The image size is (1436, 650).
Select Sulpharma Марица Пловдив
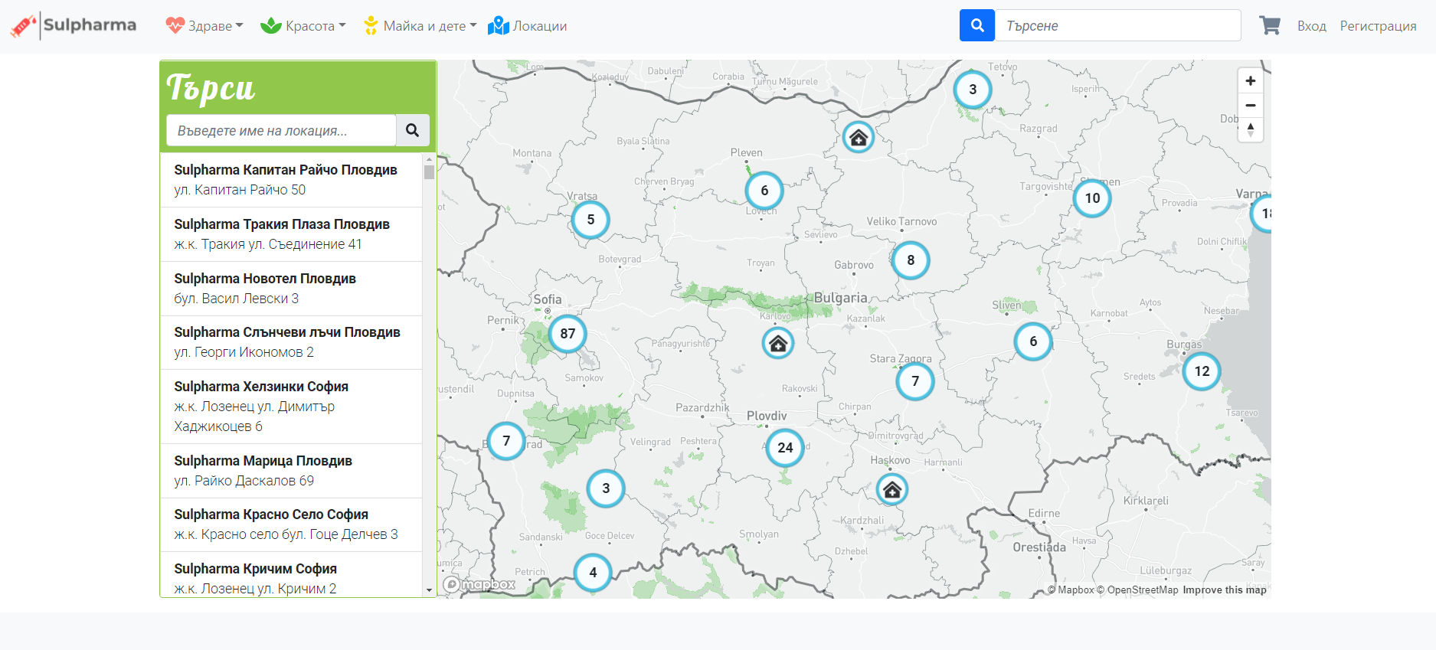point(291,471)
